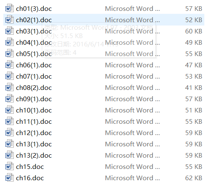Select the ch11(1).doc file name

tap(34, 122)
